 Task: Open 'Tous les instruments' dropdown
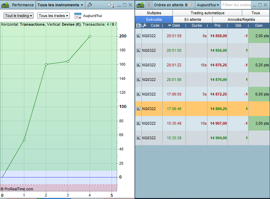(60, 5)
